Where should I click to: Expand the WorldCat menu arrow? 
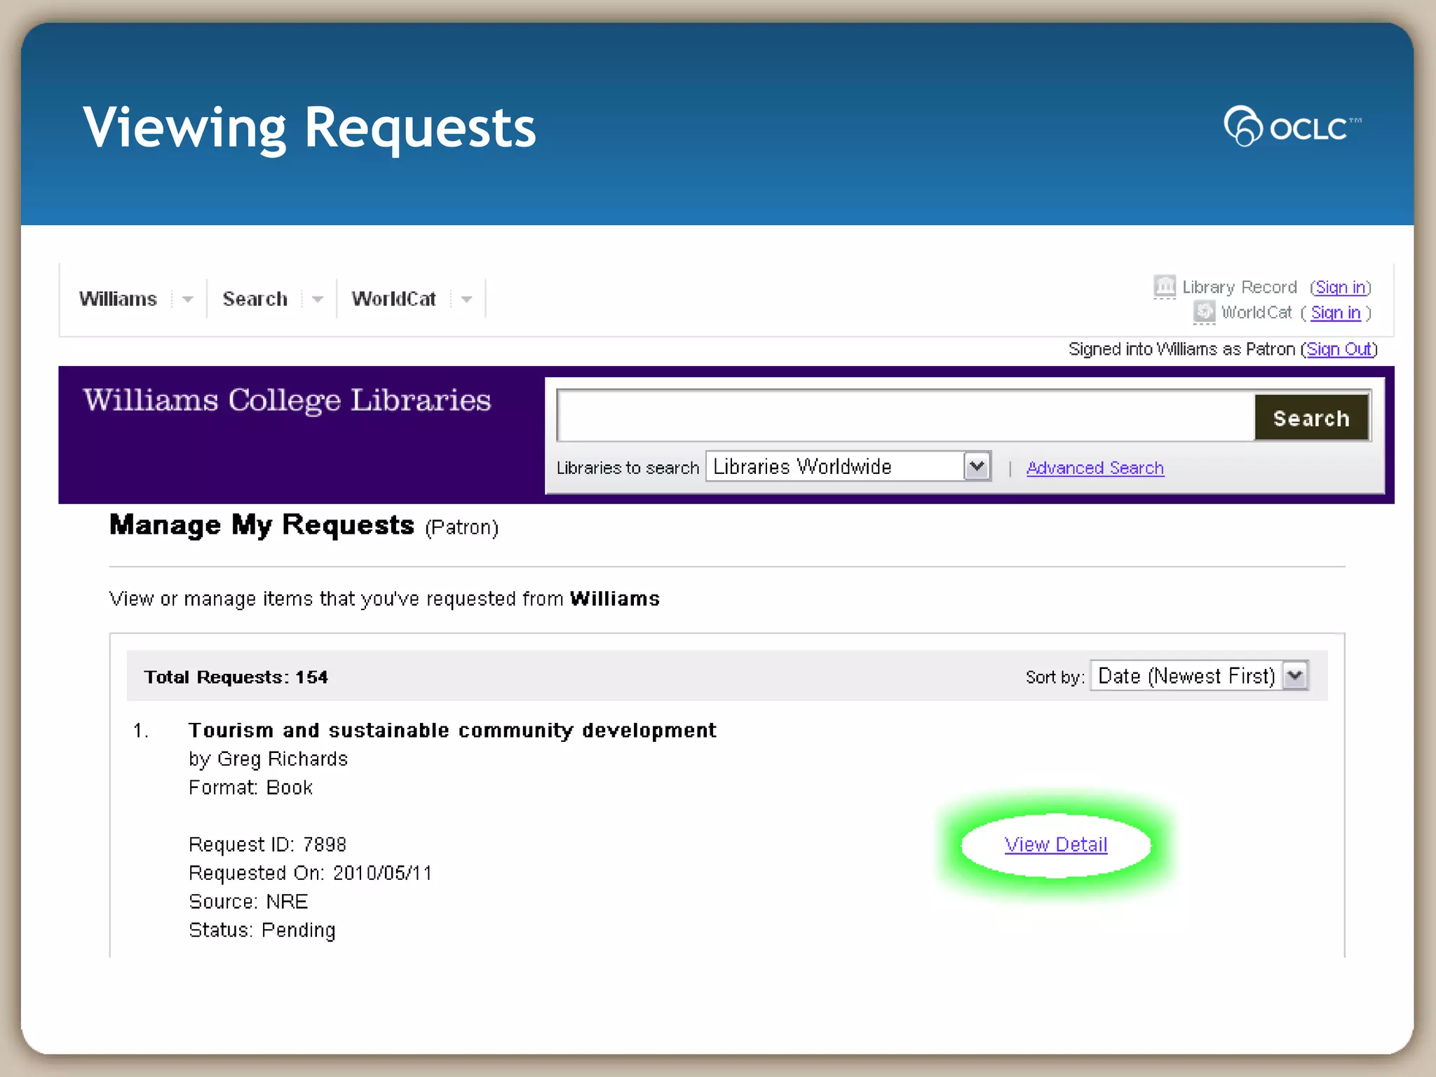pos(466,299)
